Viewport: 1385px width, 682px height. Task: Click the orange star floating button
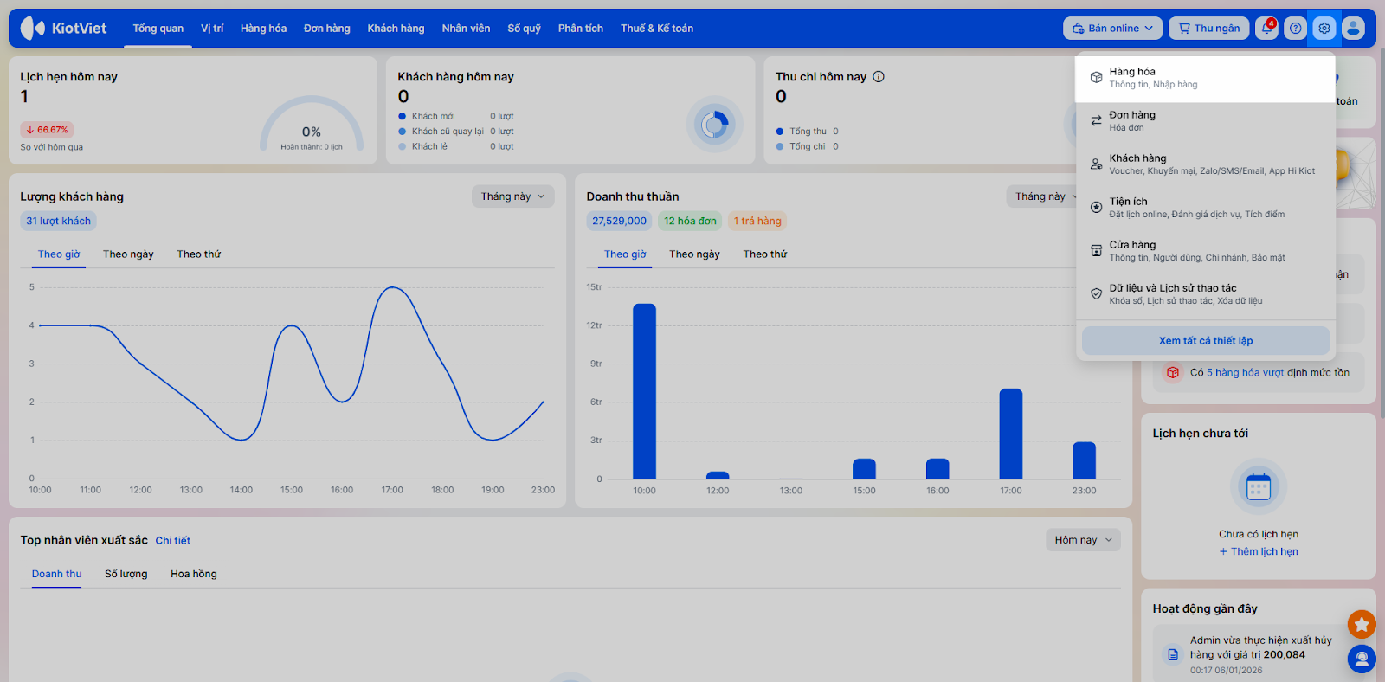(1361, 623)
